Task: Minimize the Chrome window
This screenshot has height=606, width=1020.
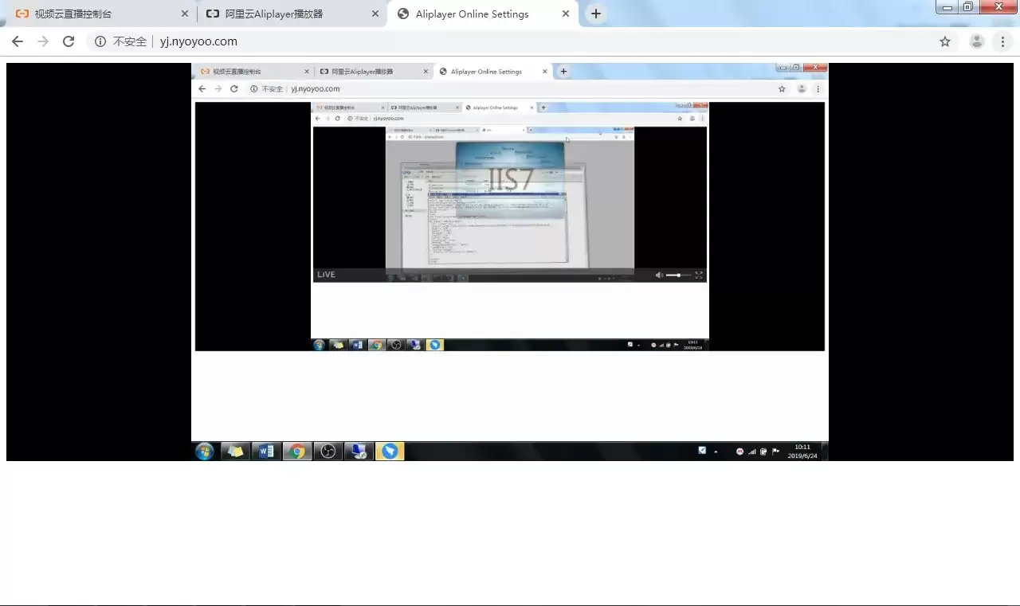Action: (x=947, y=7)
